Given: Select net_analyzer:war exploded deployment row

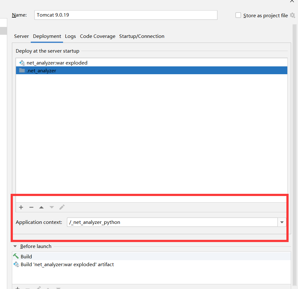Looking at the screenshot, I should [152, 63].
